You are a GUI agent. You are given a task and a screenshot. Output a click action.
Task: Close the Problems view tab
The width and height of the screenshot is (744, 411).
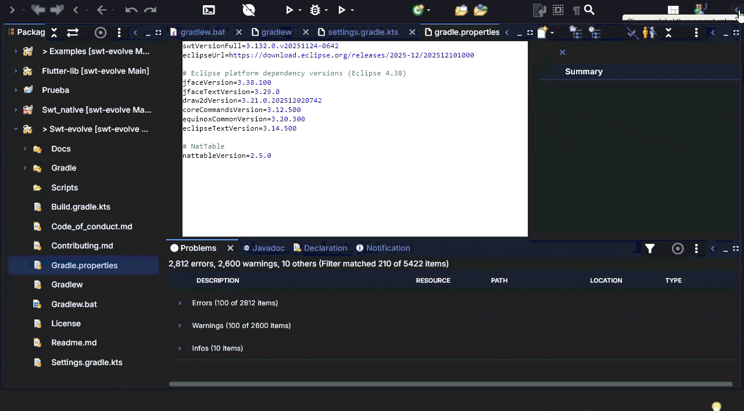pyautogui.click(x=230, y=248)
